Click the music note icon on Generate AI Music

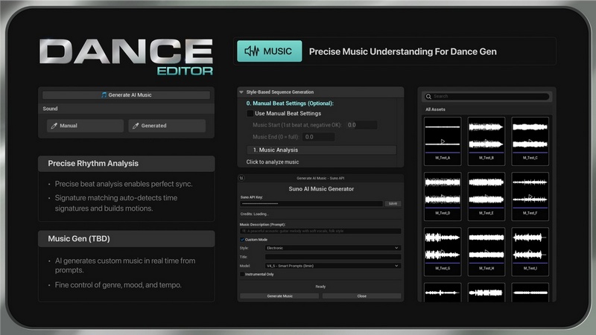coord(104,95)
